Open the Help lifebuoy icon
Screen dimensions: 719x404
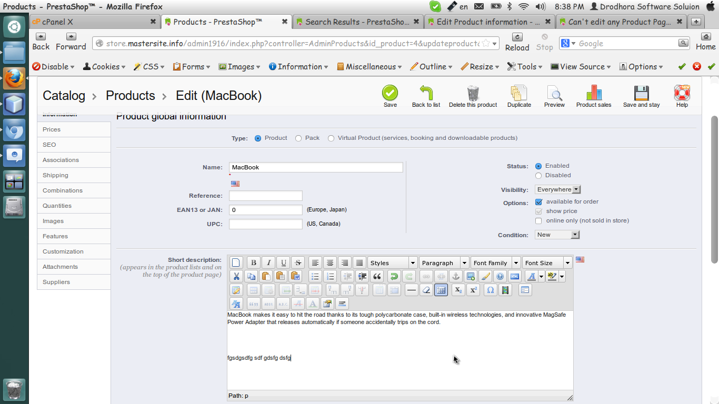click(x=682, y=93)
